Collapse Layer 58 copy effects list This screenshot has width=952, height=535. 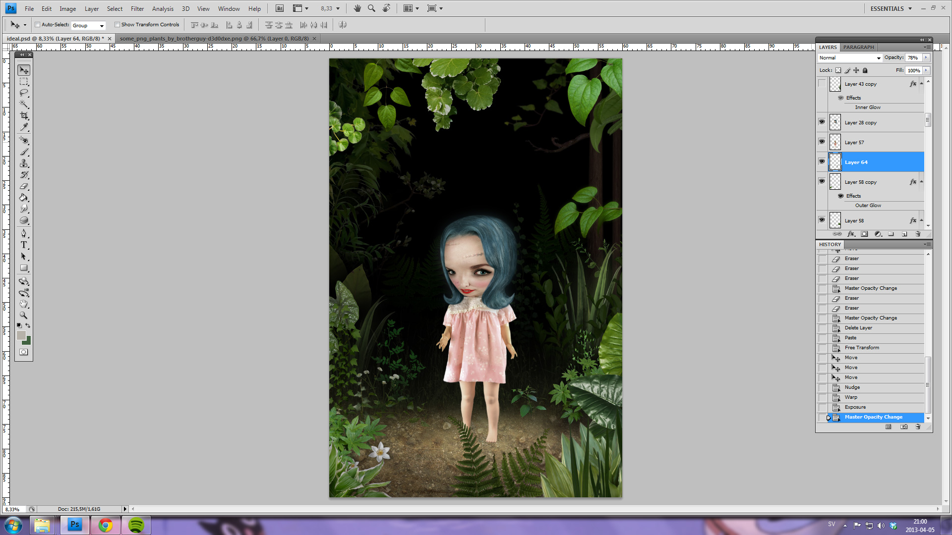point(921,182)
